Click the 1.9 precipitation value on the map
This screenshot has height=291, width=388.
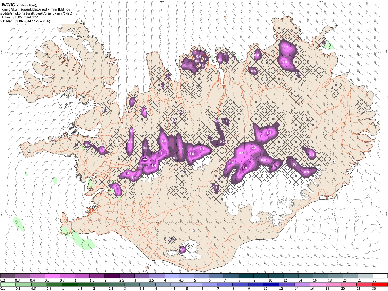click(245, 168)
